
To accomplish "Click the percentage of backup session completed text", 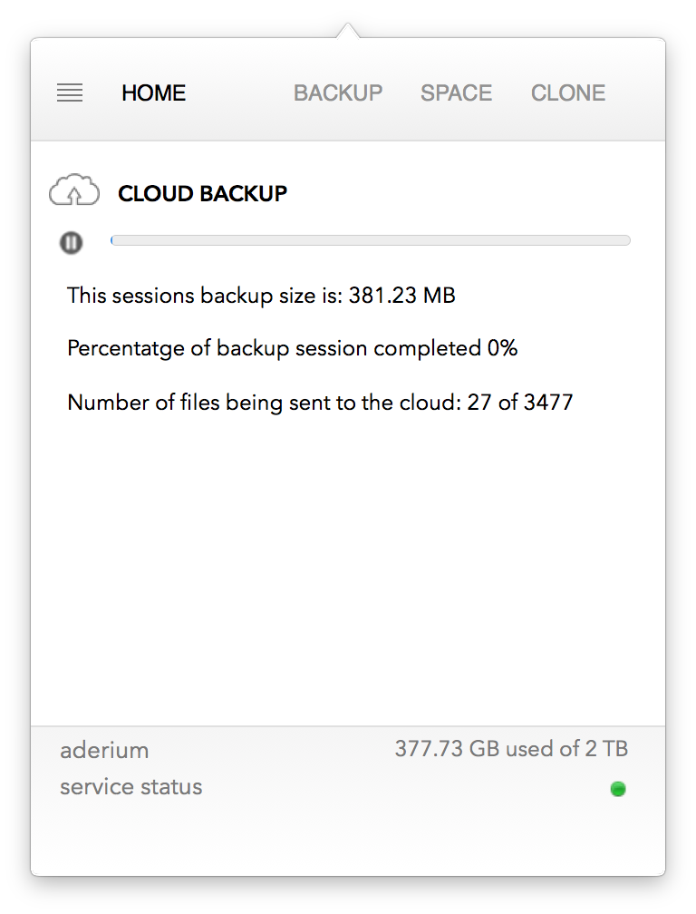I will point(292,348).
